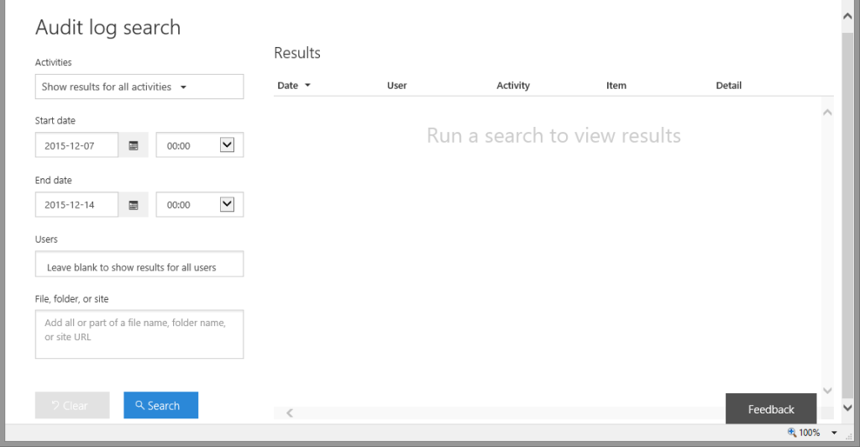Click the zoom magnifier icon in status bar
860x447 pixels.
click(791, 433)
